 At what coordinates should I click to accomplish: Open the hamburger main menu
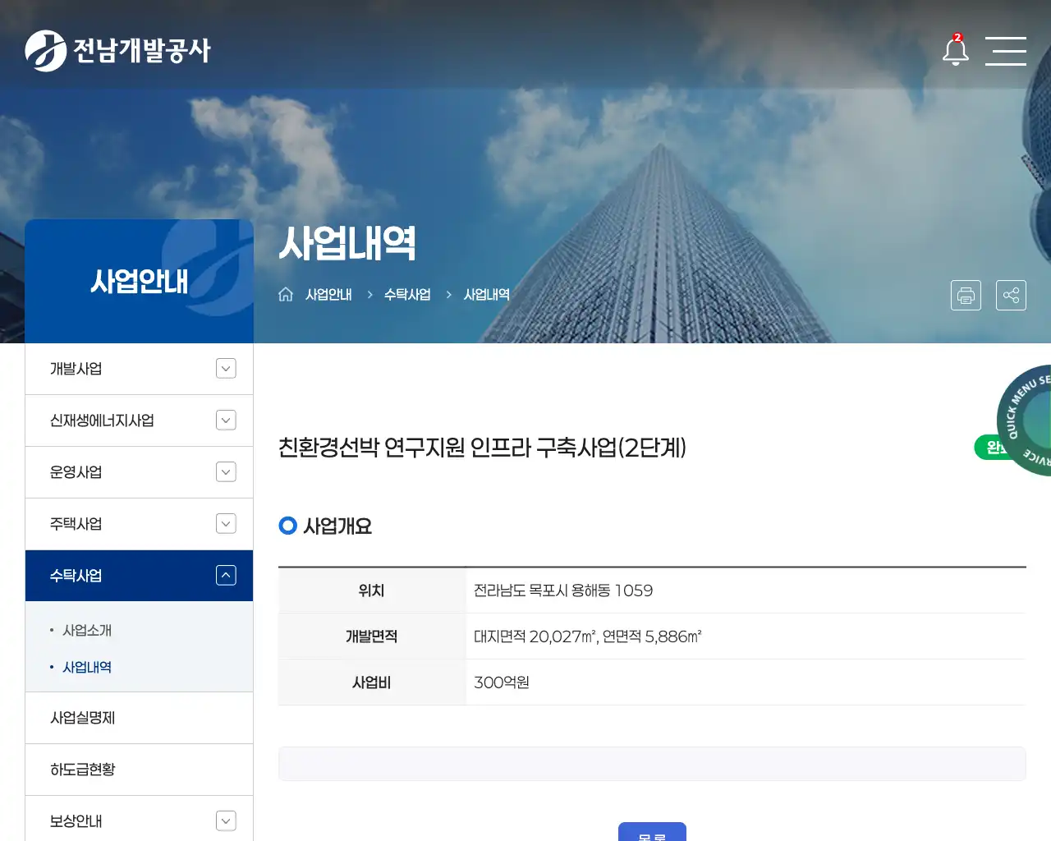[1006, 51]
